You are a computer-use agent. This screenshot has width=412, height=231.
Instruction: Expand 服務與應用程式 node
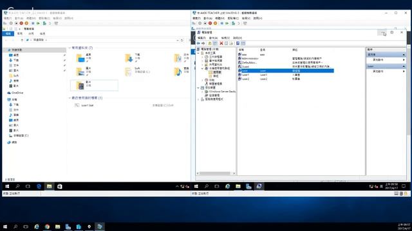(198, 99)
